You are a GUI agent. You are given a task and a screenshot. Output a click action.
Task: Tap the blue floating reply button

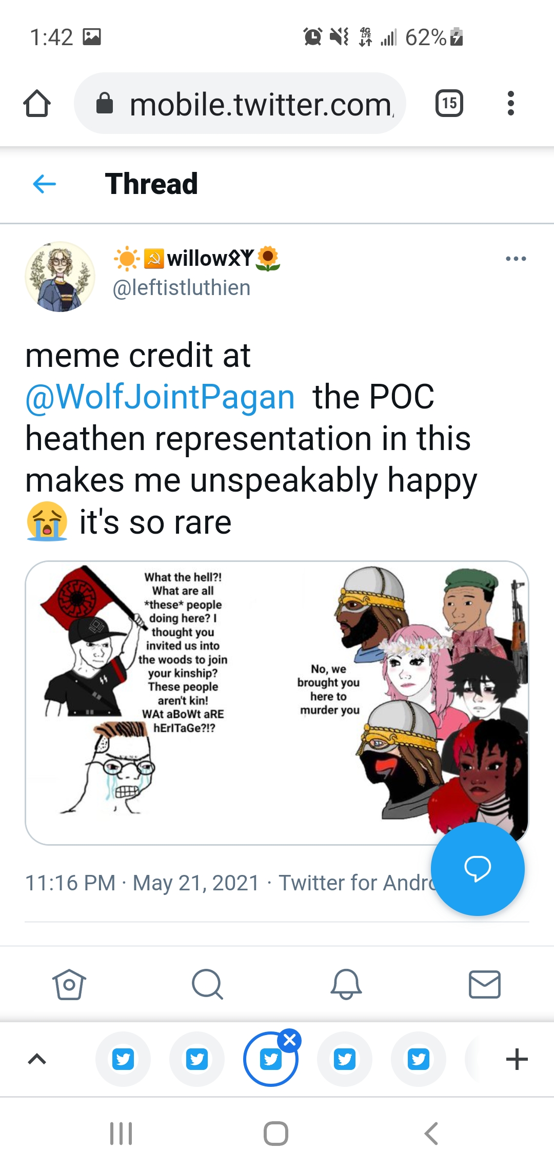478,869
